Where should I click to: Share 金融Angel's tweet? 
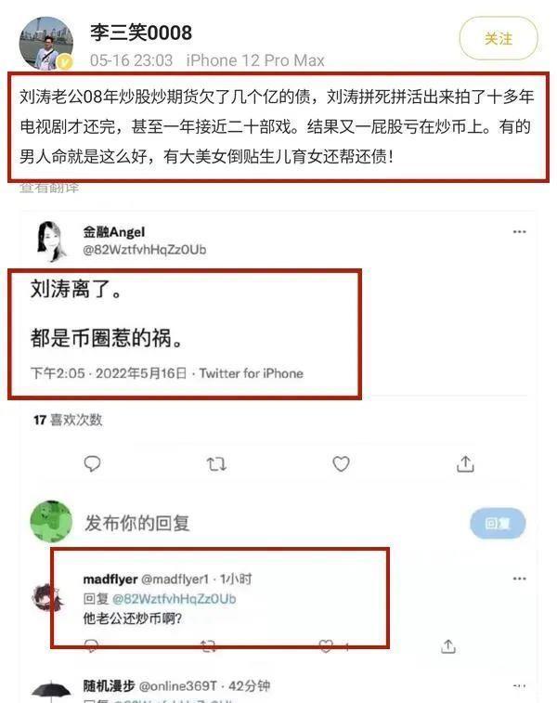coord(465,464)
